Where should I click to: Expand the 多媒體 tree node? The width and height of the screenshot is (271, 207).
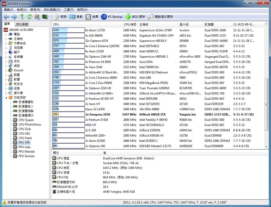6,57
